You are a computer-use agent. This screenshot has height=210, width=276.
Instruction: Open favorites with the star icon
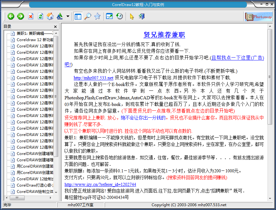(97, 16)
